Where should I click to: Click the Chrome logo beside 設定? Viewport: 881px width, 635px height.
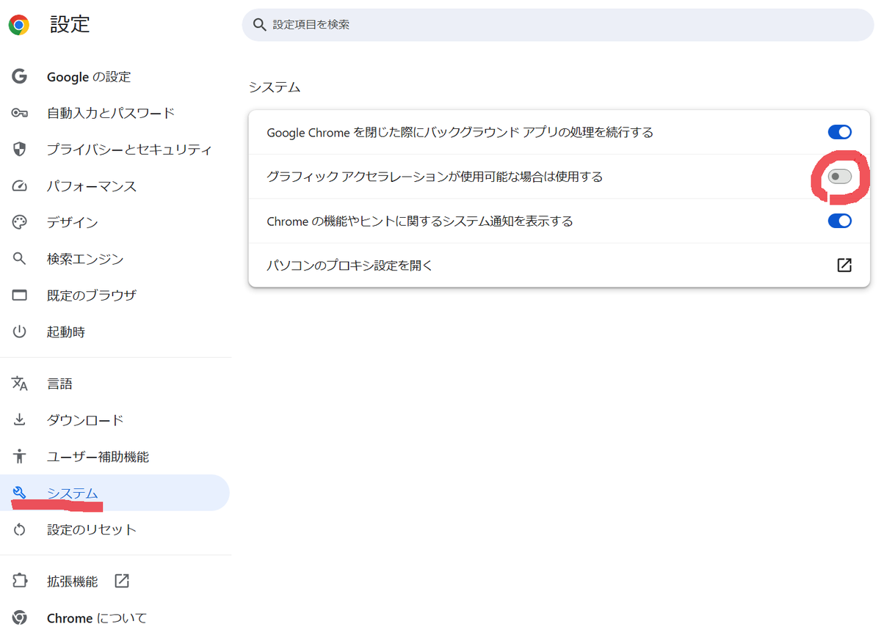click(x=19, y=25)
